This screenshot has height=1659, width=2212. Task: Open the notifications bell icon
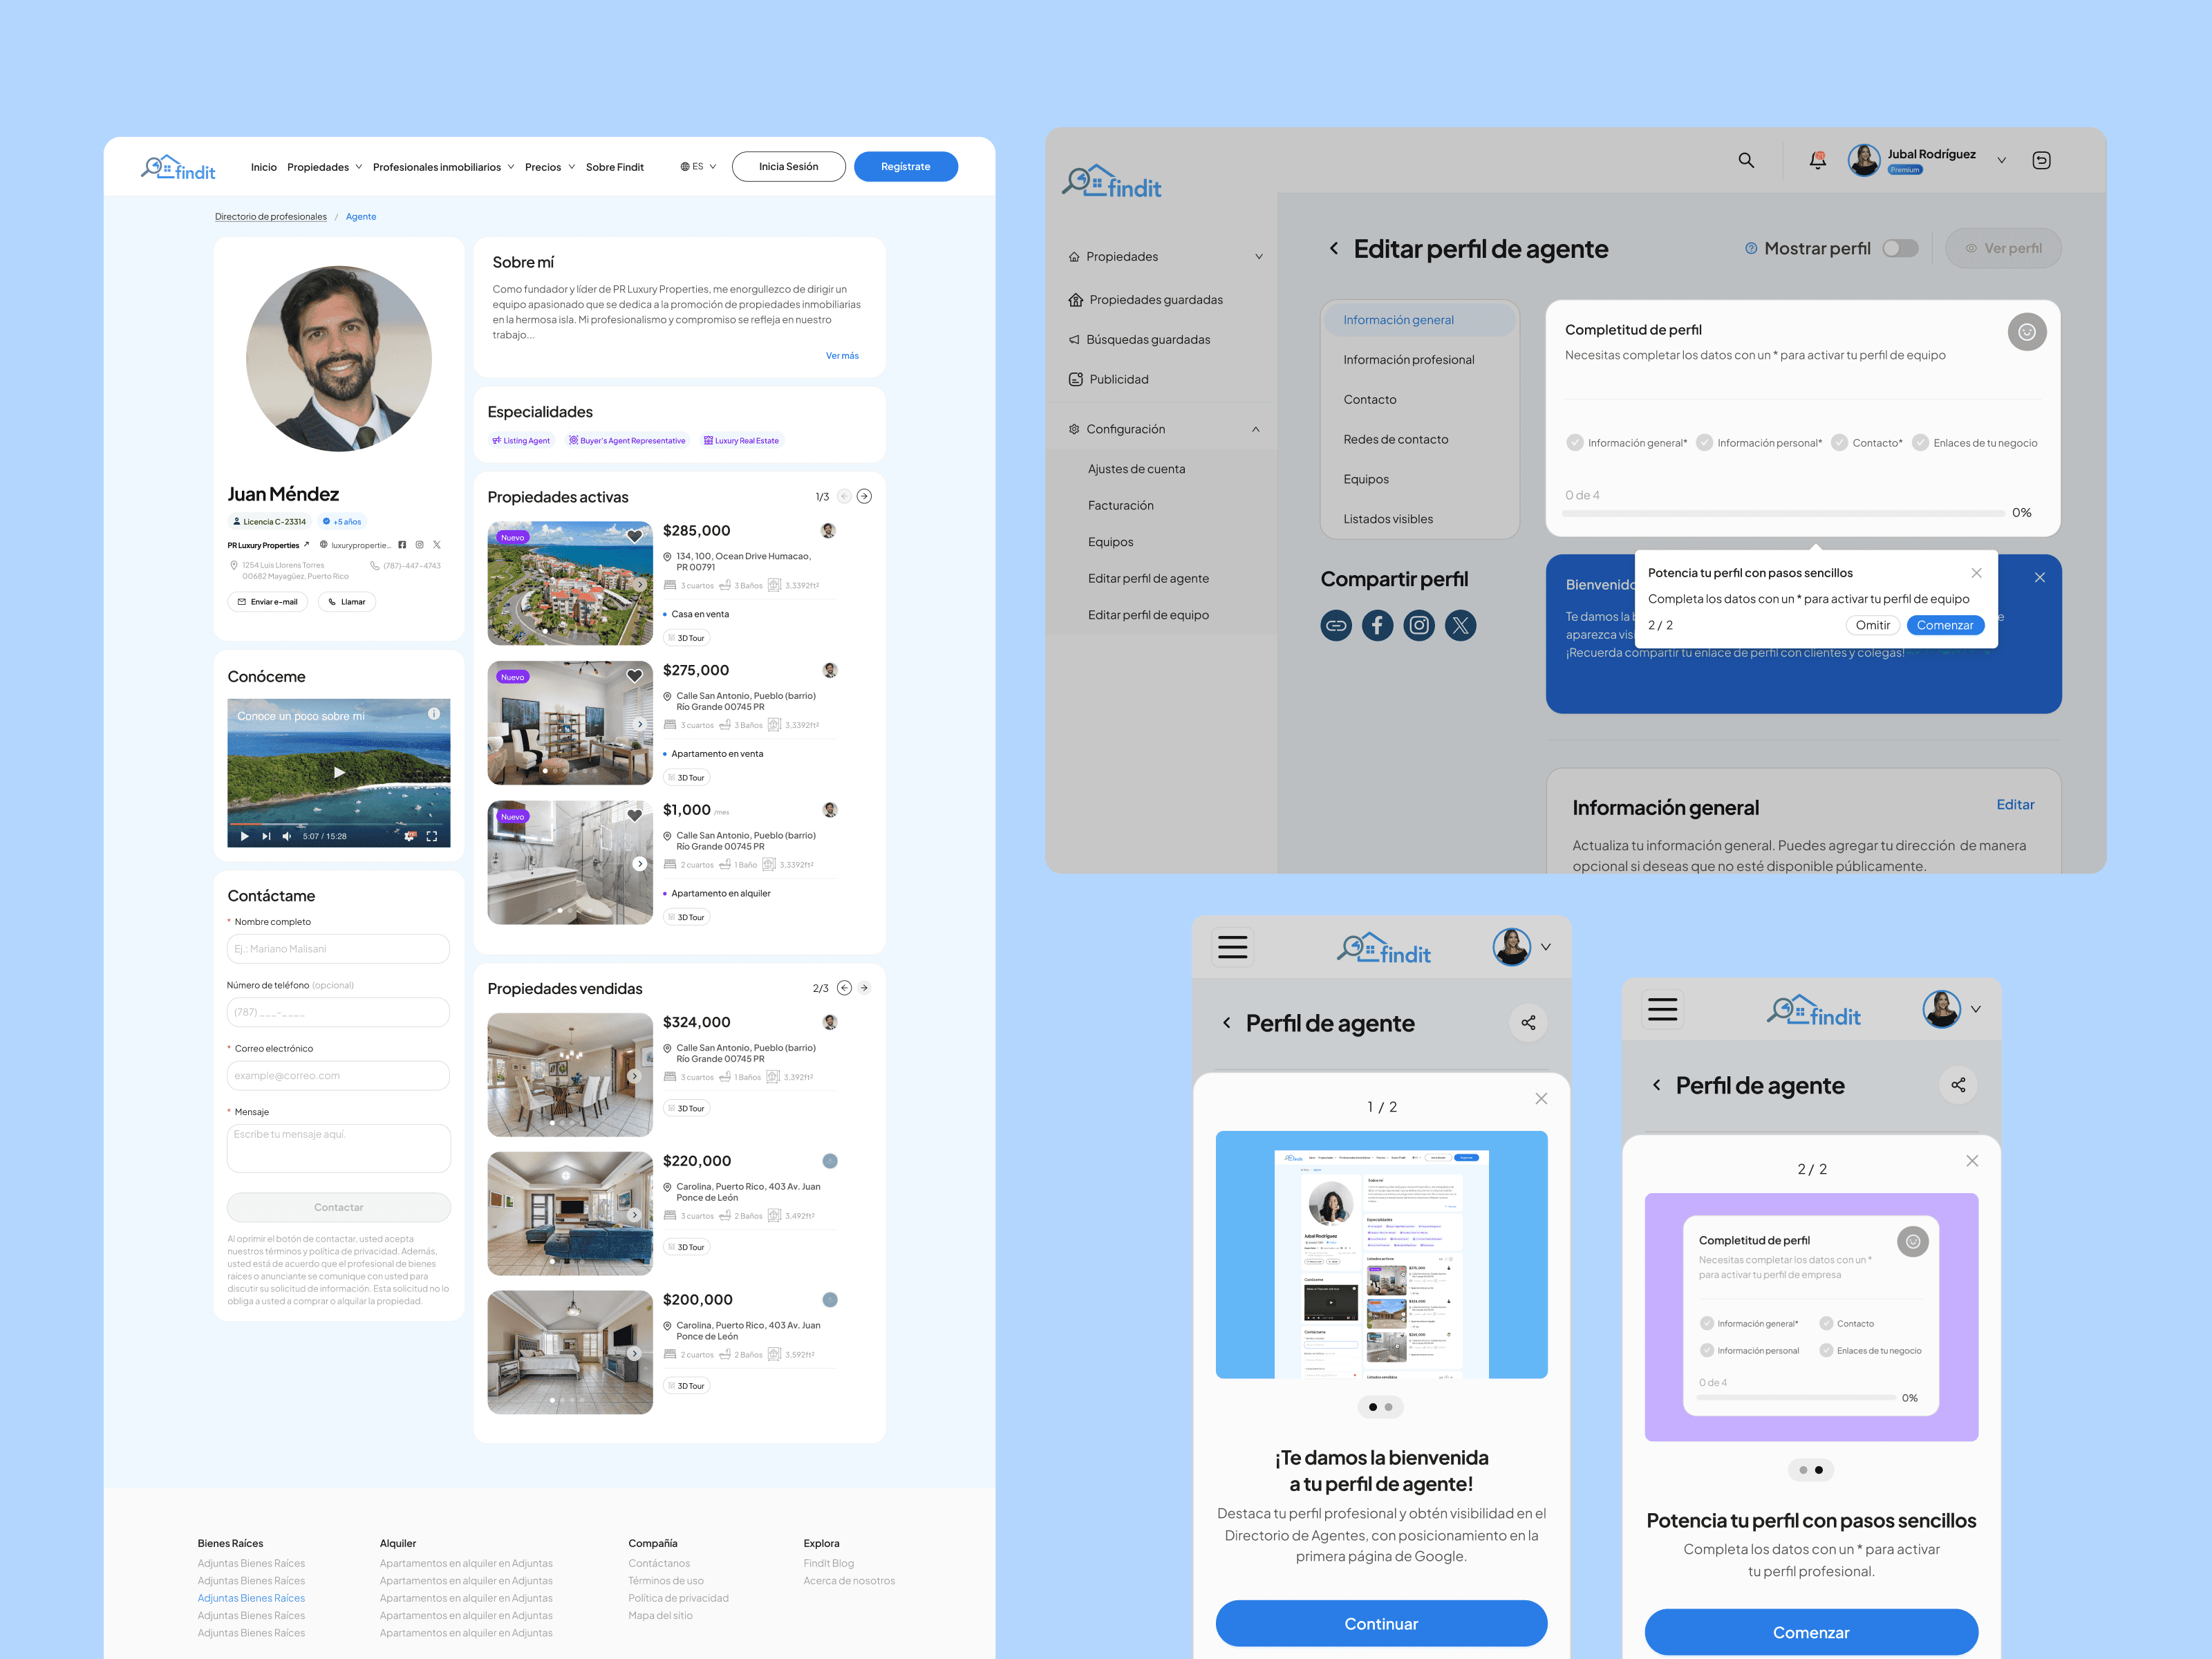click(x=1817, y=160)
